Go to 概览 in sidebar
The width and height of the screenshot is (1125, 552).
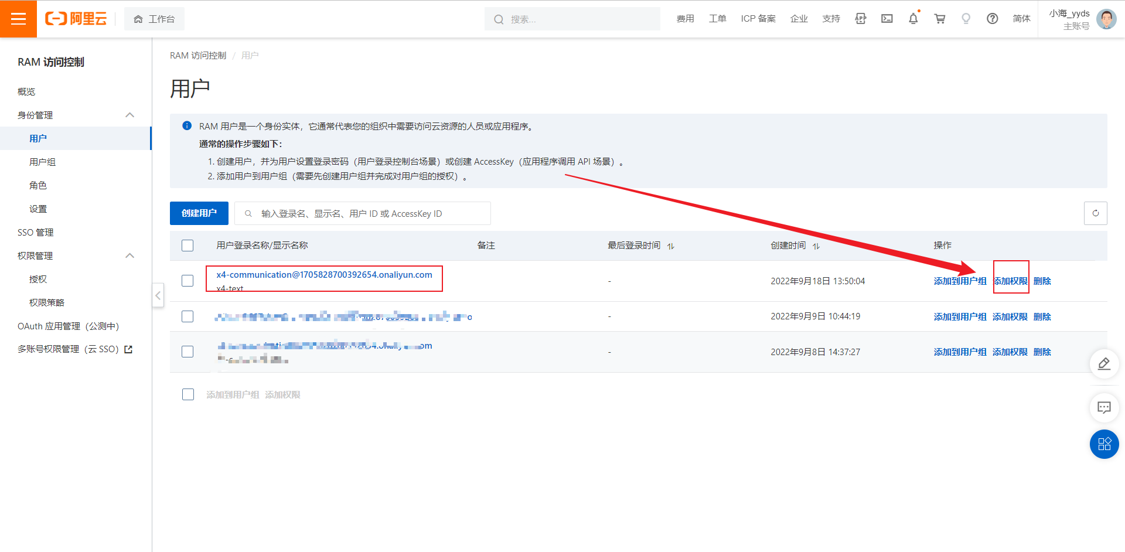click(x=26, y=91)
